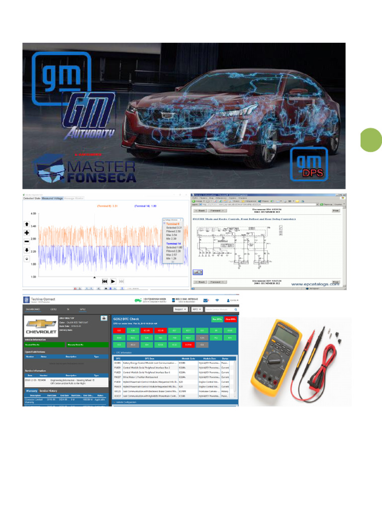Select the Corrosion Limited Warranty row
This screenshot has width=382, height=510.
coord(66,400)
